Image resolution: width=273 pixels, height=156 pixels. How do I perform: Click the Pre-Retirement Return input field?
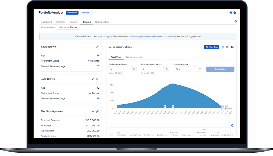[119, 69]
